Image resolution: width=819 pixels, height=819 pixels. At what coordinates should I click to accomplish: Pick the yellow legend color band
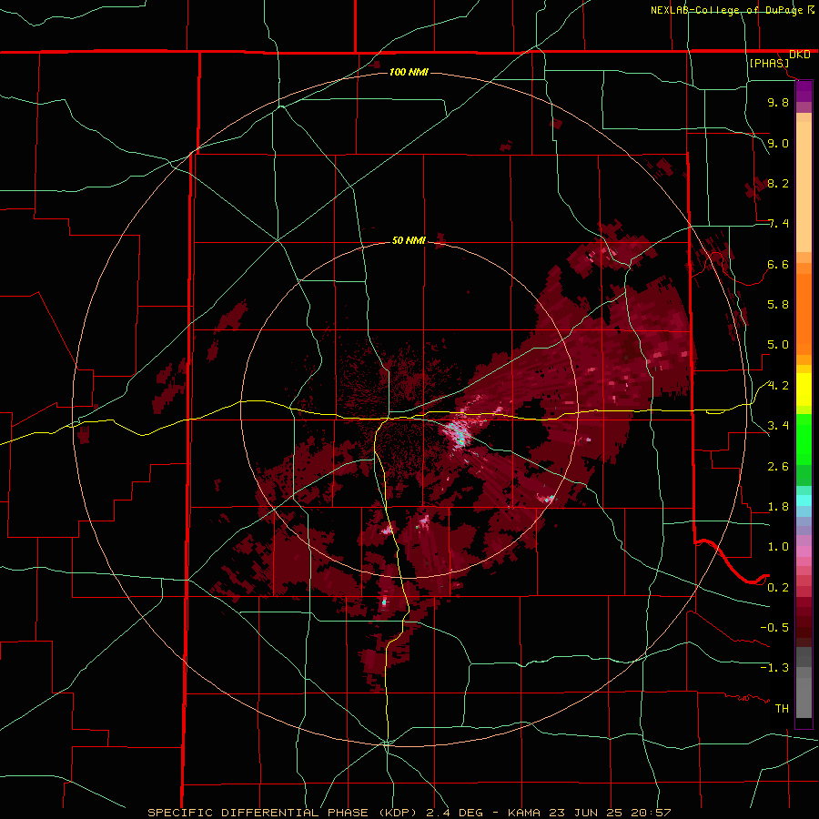coord(804,389)
